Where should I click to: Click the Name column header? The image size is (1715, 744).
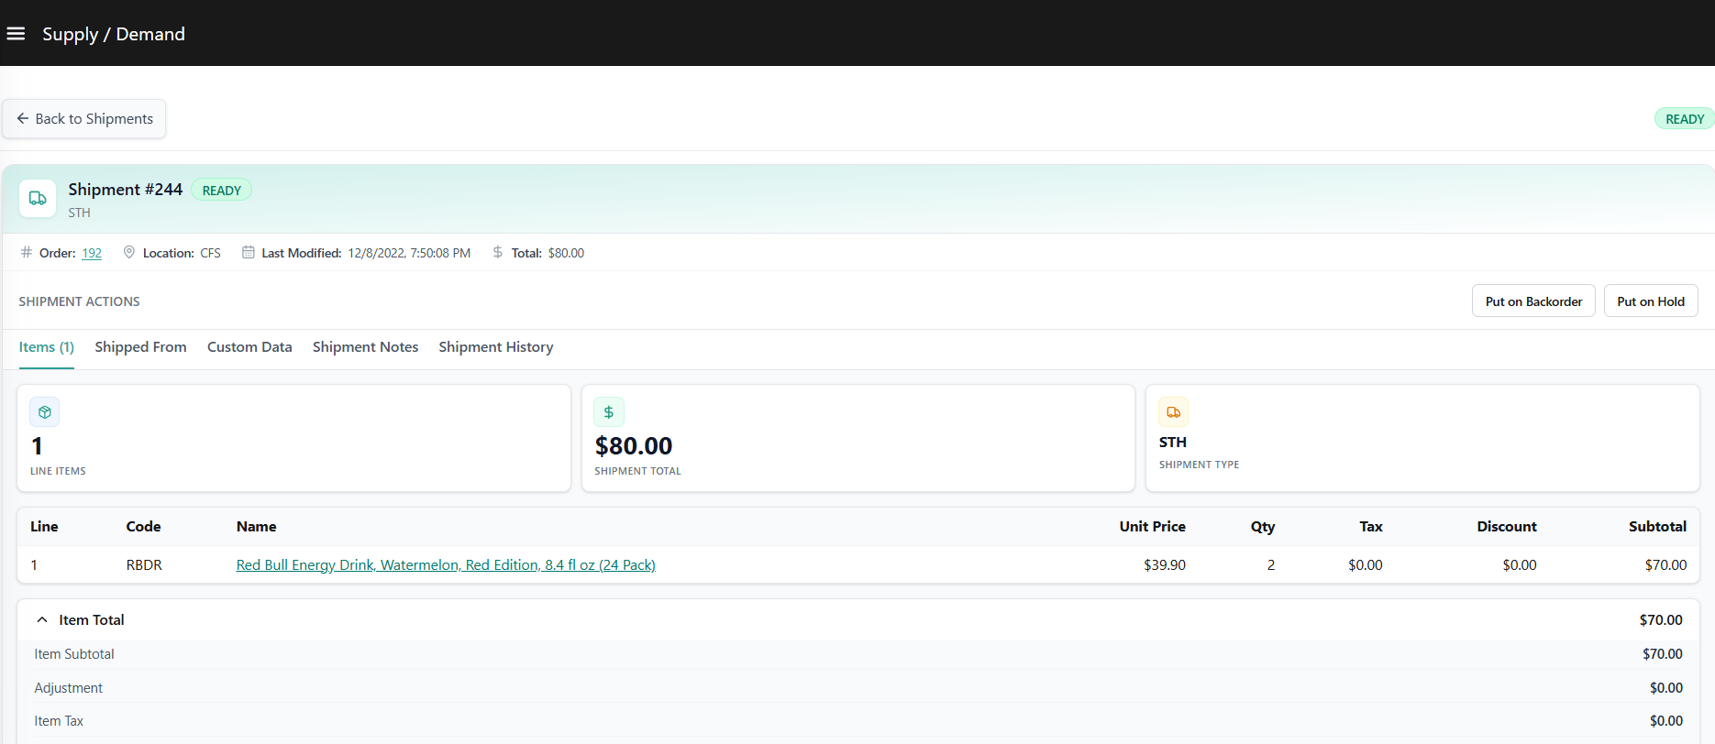click(256, 527)
